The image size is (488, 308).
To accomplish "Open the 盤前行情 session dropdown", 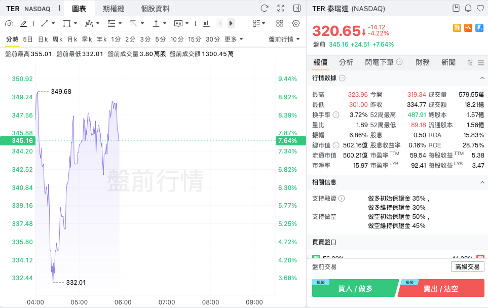I will [x=284, y=39].
